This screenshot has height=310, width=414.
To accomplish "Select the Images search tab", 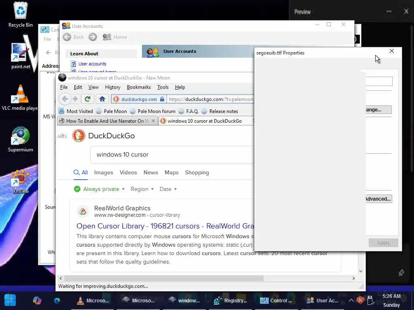I will (x=103, y=172).
